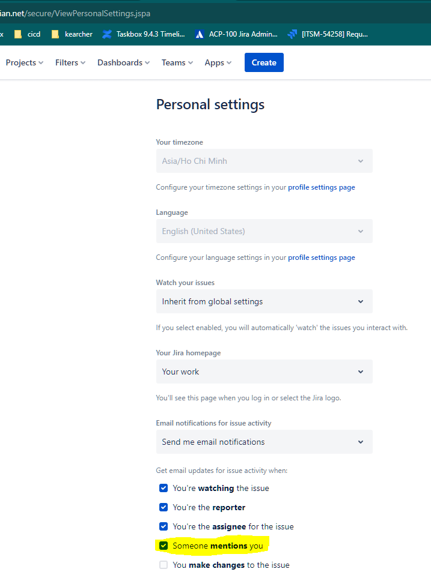Uncheck "You're the reporter" checkbox
The image size is (431, 578).
pos(164,507)
